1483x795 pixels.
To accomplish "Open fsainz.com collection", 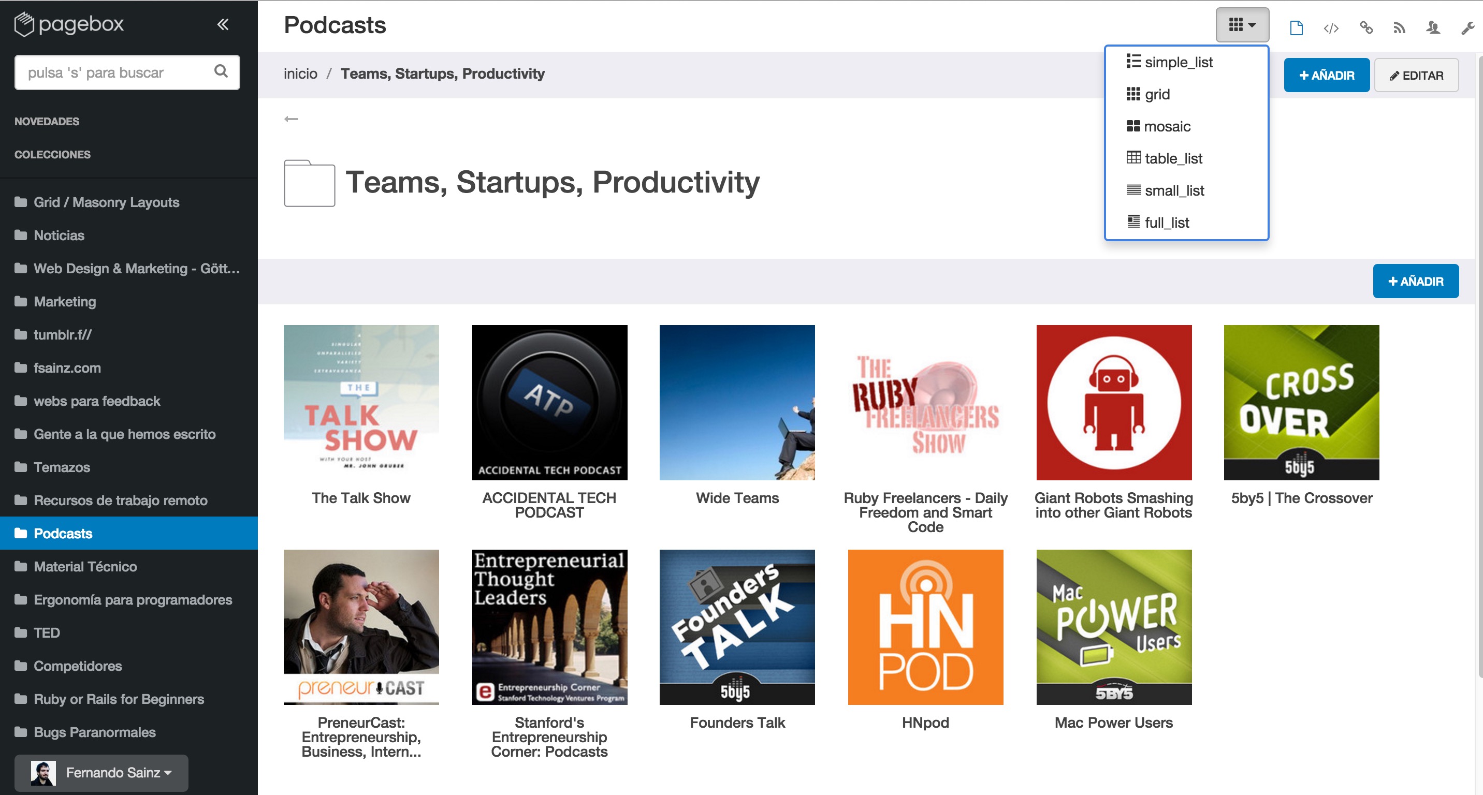I will click(129, 368).
